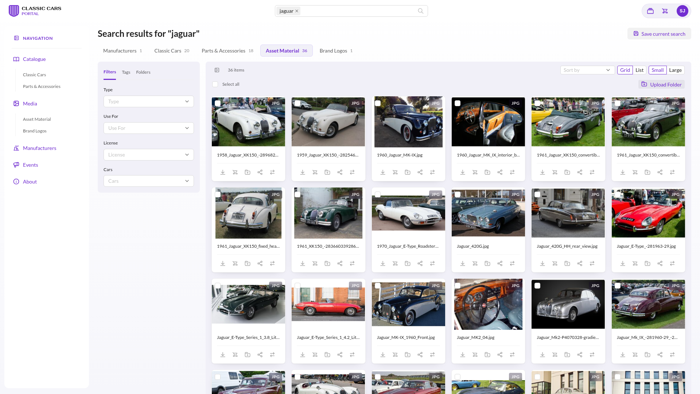The width and height of the screenshot is (700, 394).
Task: Switch to List view
Action: (x=639, y=70)
